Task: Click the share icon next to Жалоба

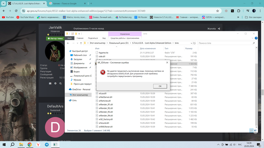Action: pos(219,29)
